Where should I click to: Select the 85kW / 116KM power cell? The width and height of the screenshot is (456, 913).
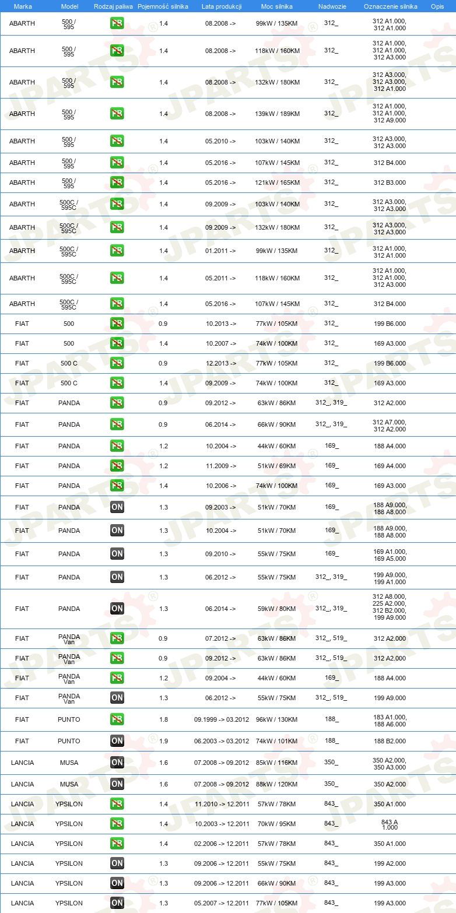coord(278,763)
